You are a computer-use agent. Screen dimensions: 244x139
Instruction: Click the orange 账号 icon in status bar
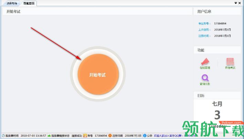85,136
